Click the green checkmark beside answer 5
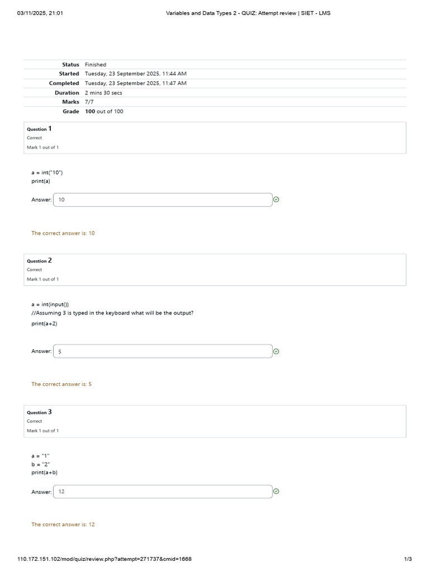 276,351
